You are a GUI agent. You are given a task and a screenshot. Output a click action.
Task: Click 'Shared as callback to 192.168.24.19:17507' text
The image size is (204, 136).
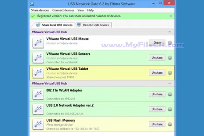(x=73, y=129)
